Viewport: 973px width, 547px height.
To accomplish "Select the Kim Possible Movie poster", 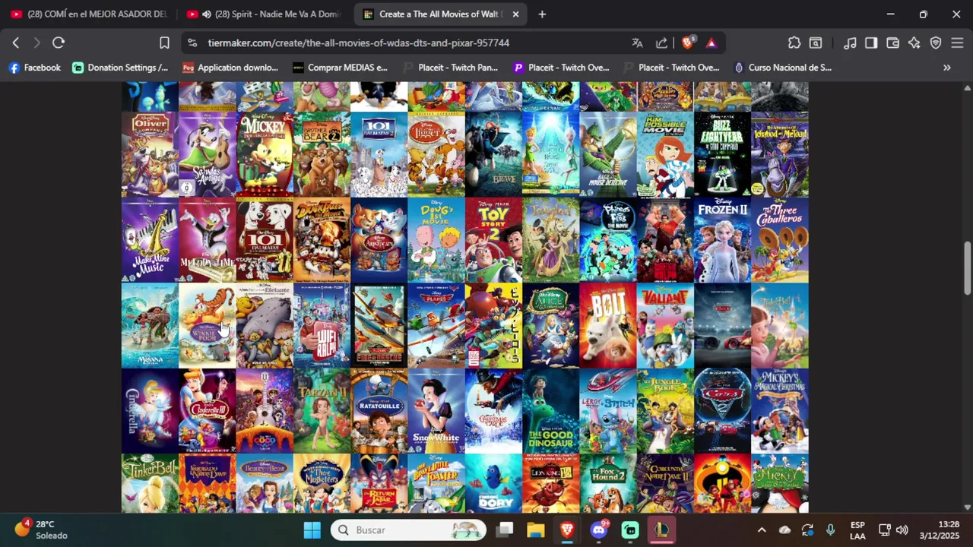I will coord(665,154).
